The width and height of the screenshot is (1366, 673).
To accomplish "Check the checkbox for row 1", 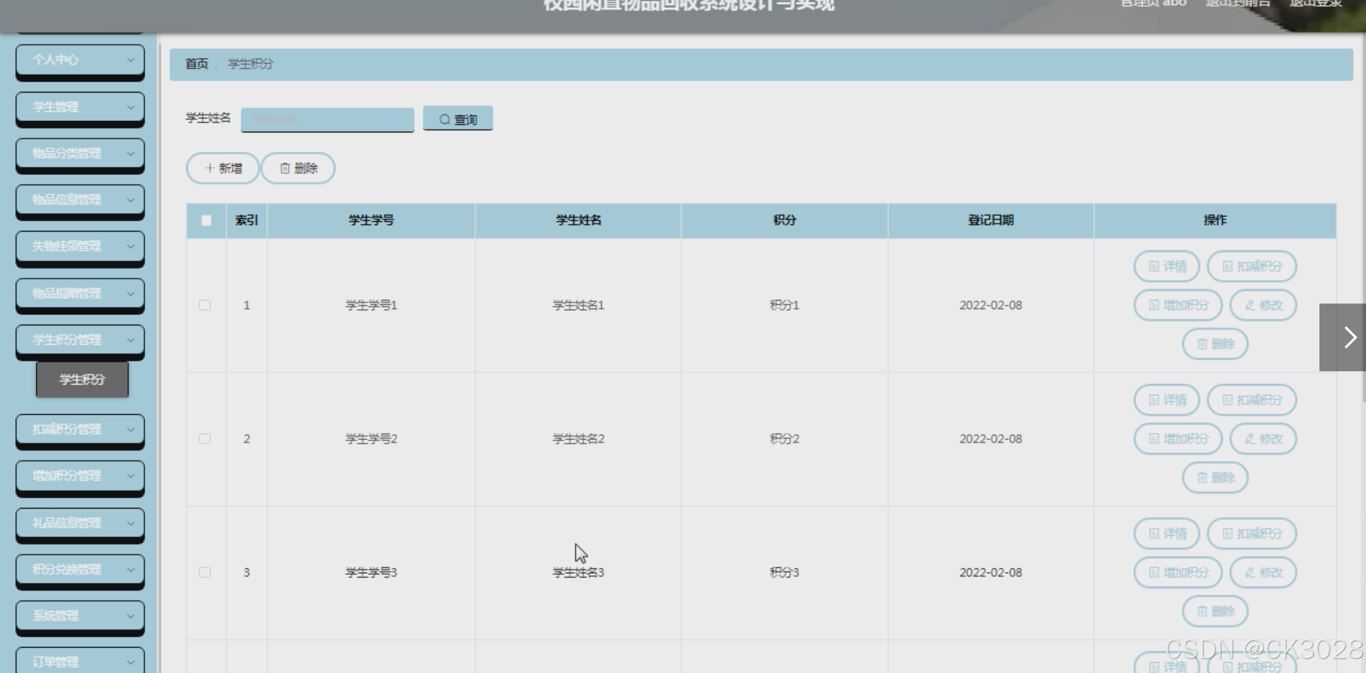I will coord(205,305).
